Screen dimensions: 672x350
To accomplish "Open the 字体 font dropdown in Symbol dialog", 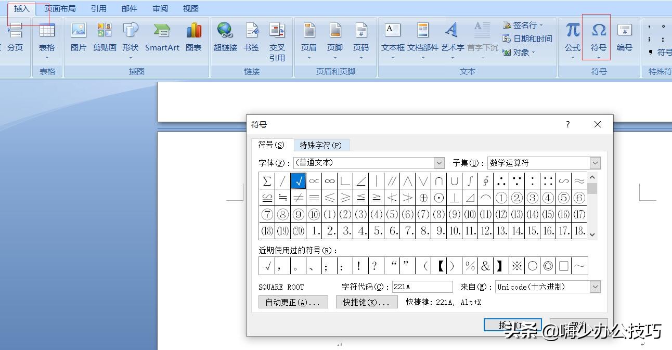I will point(438,163).
